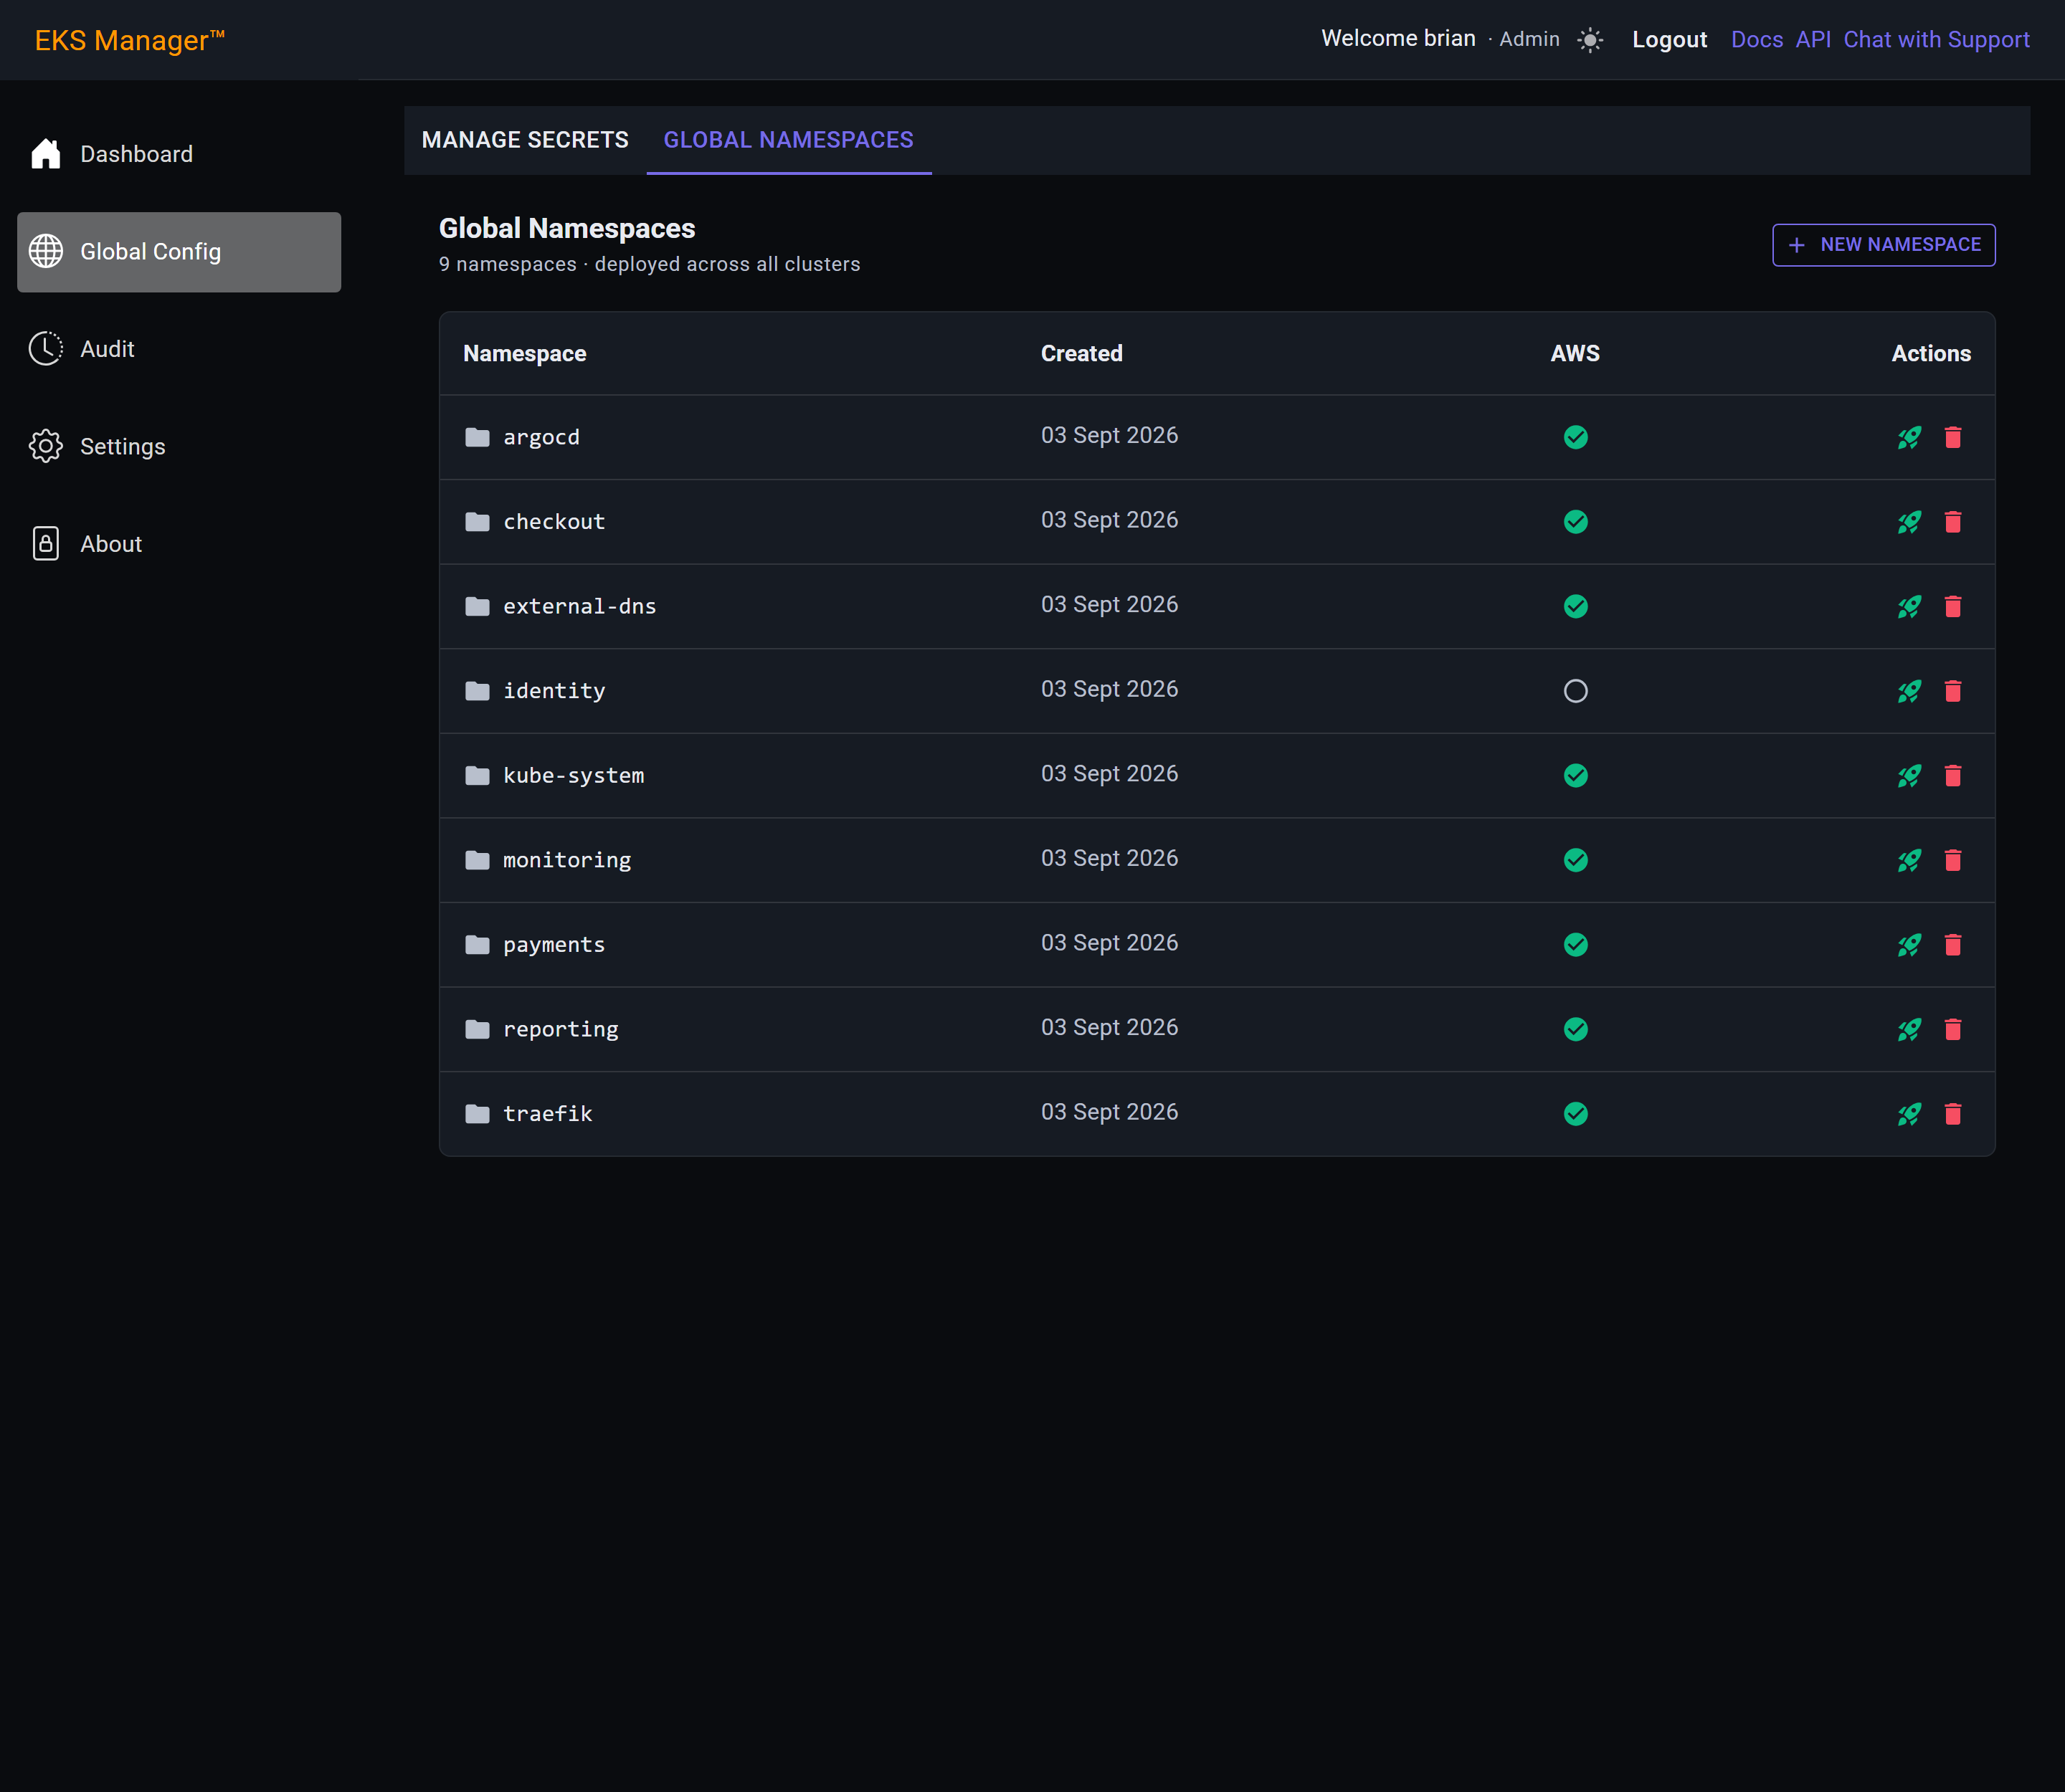Open the API link
Screen dimensions: 2065x1792
[1813, 40]
